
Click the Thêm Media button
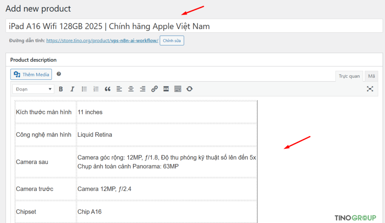31,74
